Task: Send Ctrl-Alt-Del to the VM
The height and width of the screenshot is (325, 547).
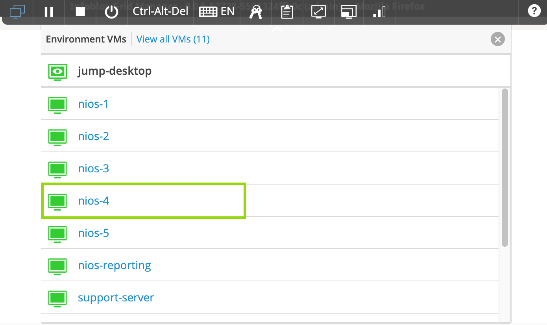Action: 161,11
